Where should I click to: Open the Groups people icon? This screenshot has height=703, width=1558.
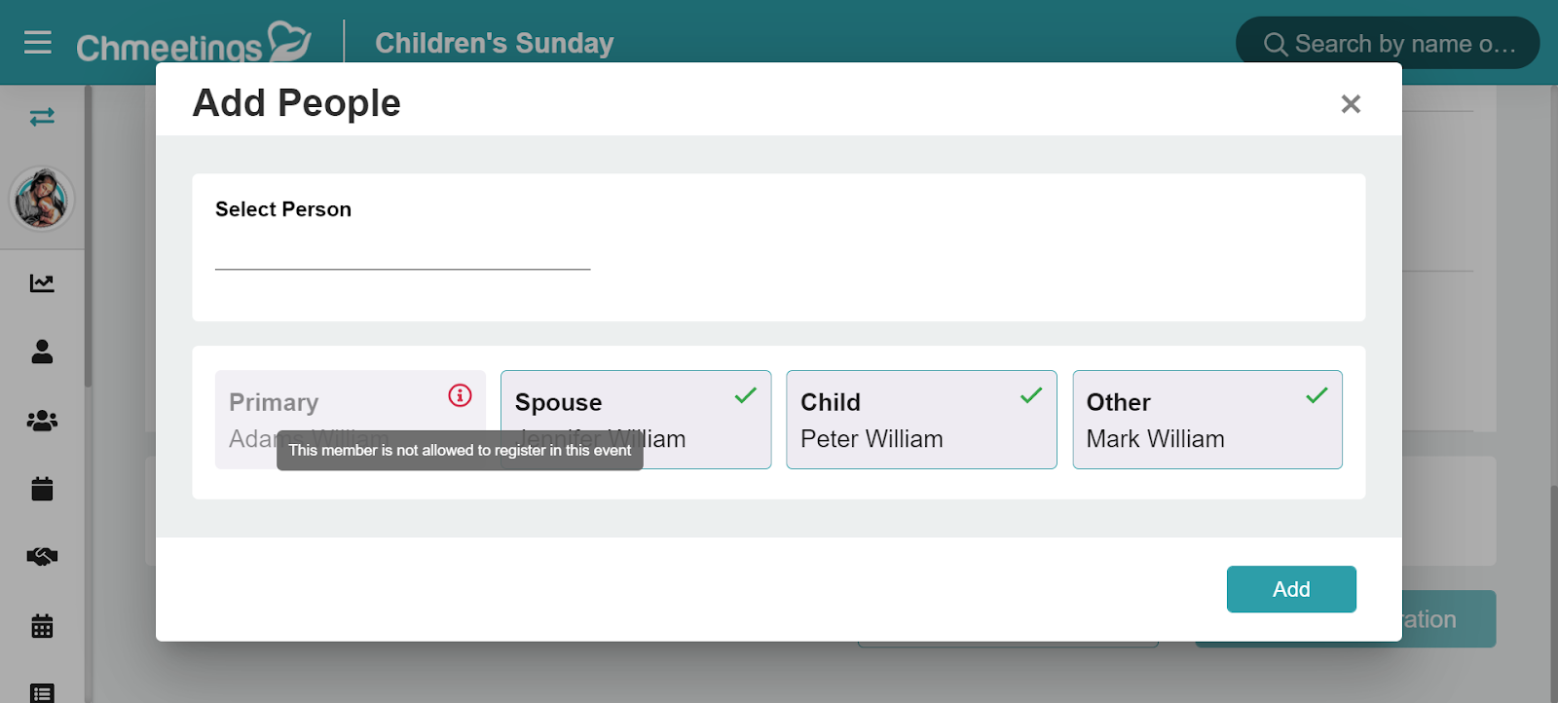coord(42,421)
